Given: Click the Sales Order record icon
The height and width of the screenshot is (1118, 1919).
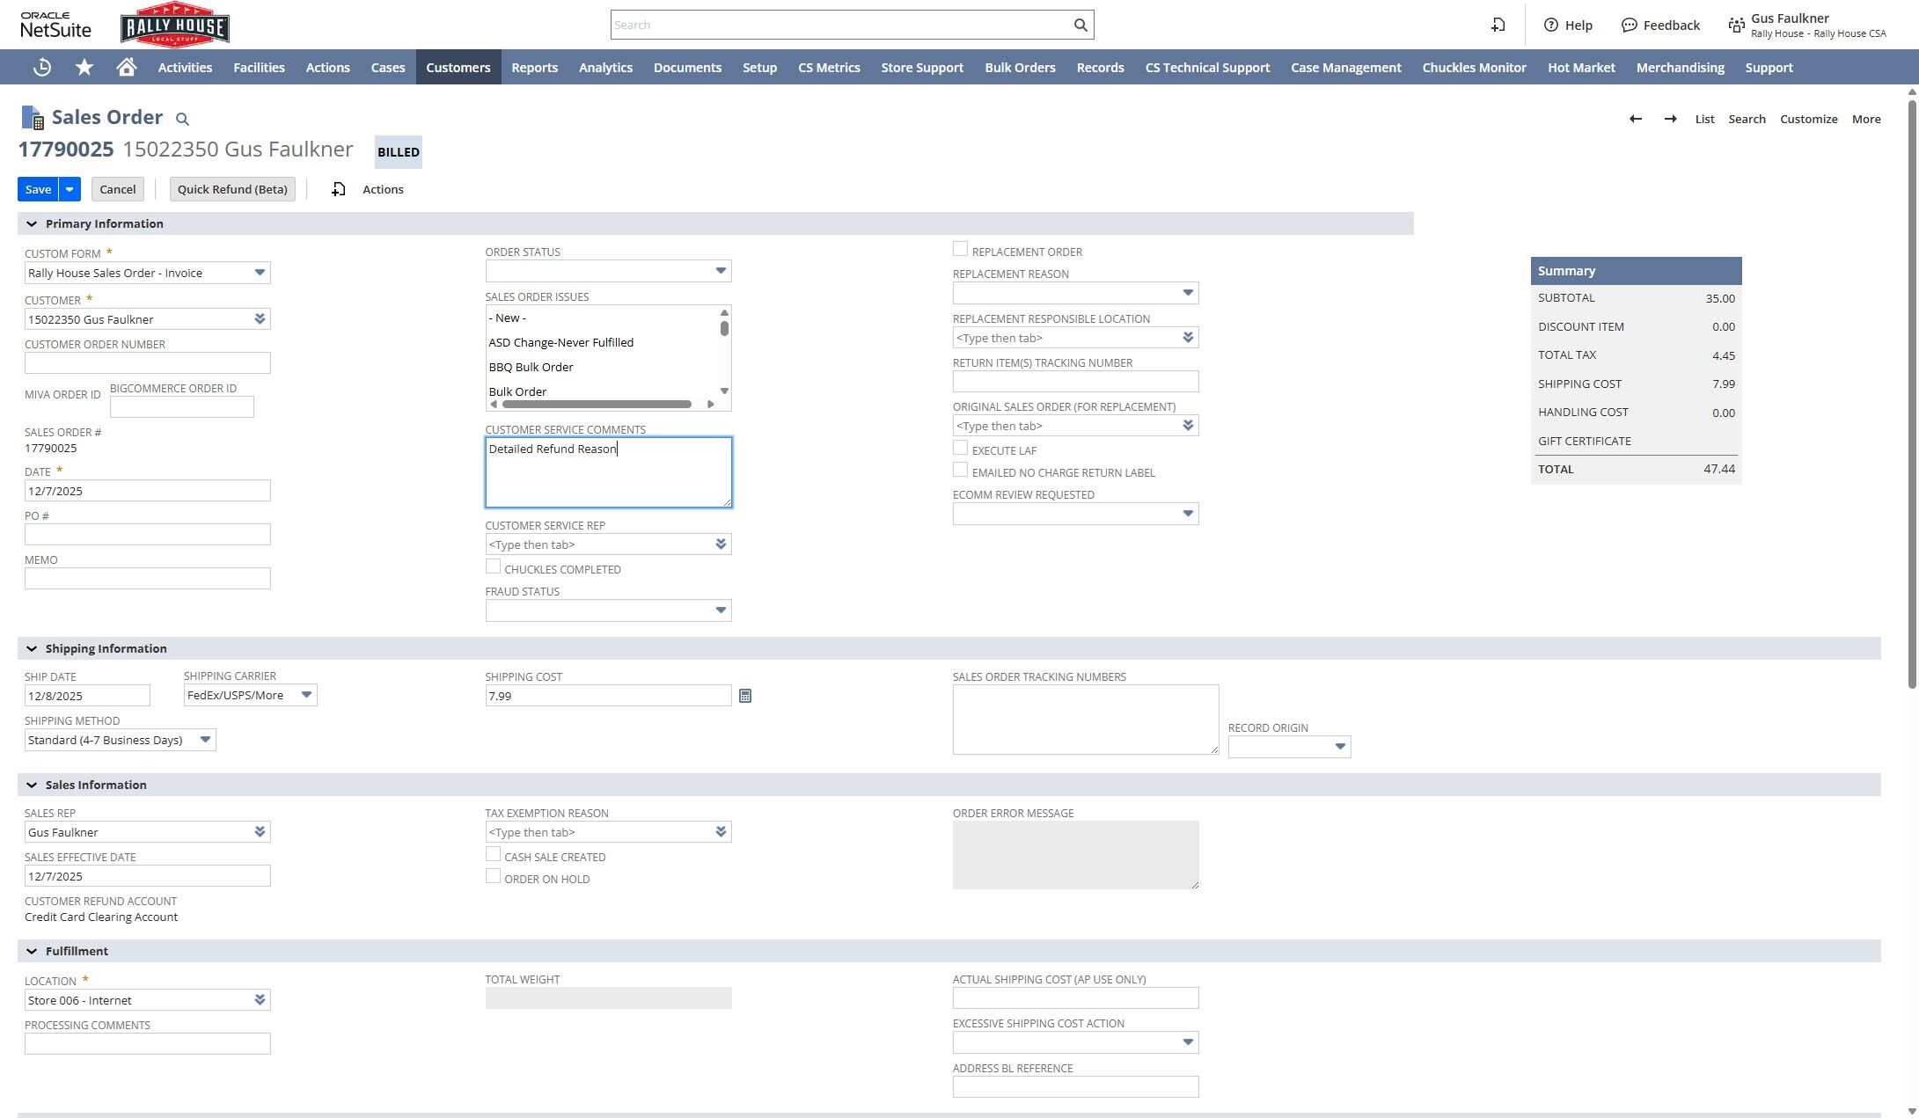Looking at the screenshot, I should pyautogui.click(x=33, y=118).
